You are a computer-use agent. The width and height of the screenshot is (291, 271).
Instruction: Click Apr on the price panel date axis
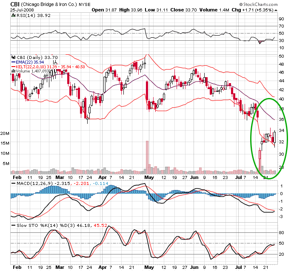[103, 177]
